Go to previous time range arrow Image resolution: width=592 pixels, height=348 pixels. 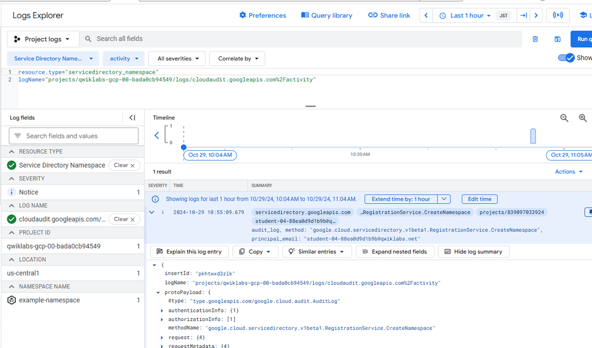point(426,15)
